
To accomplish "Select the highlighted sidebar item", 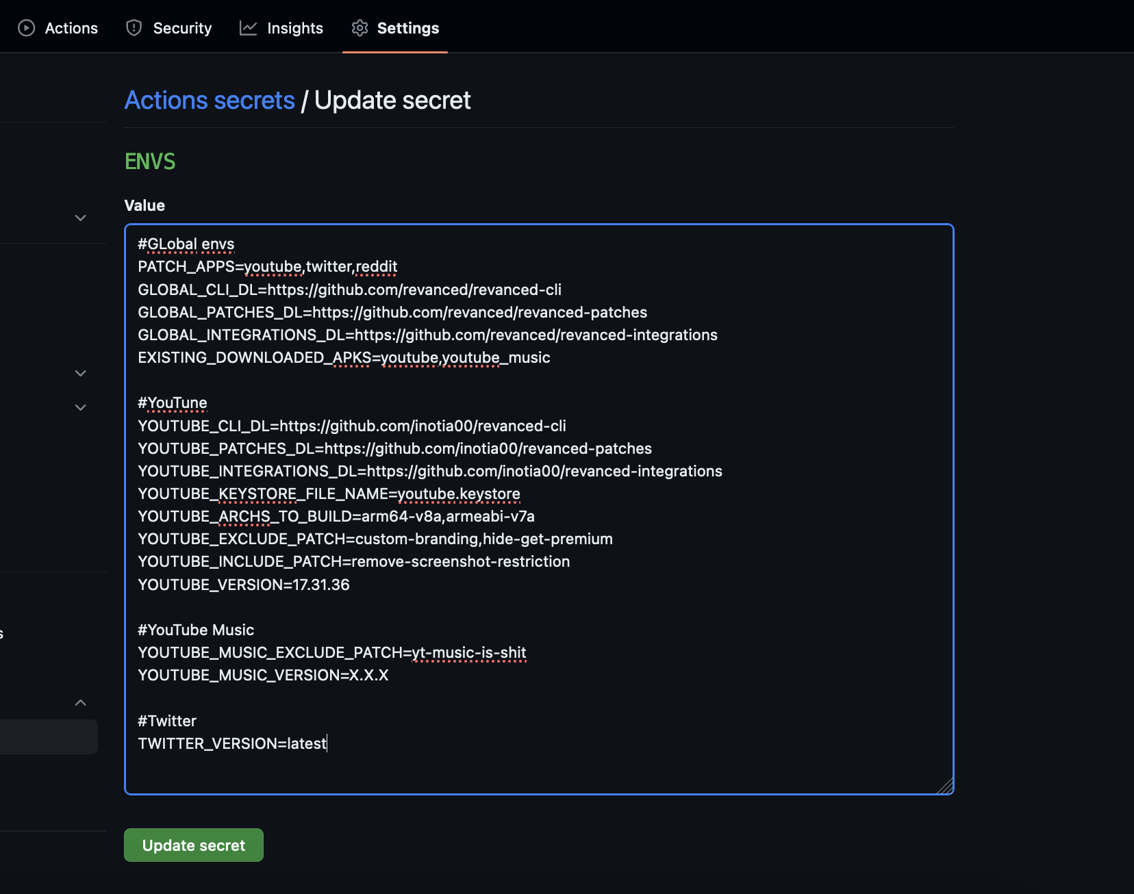I will (48, 737).
